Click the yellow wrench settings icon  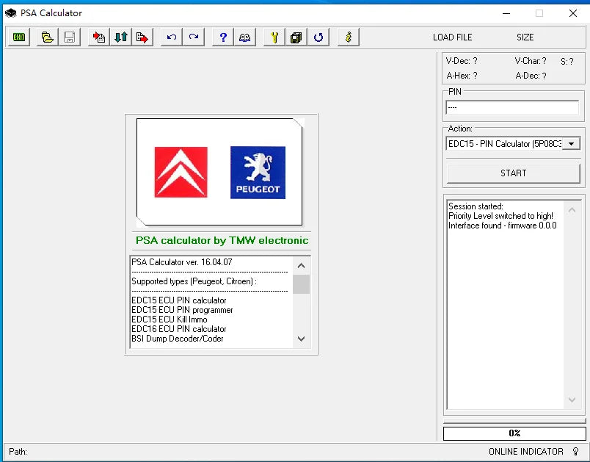[274, 37]
